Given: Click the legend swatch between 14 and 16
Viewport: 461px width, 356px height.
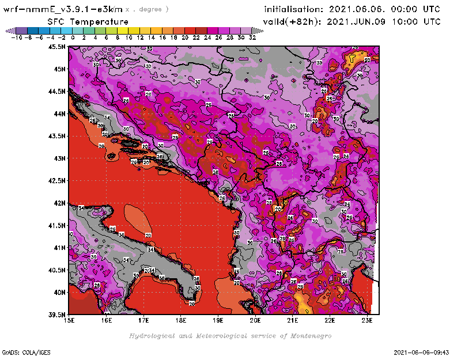Looking at the screenshot, I should point(156,31).
